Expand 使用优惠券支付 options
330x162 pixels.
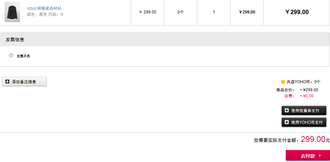304,111
